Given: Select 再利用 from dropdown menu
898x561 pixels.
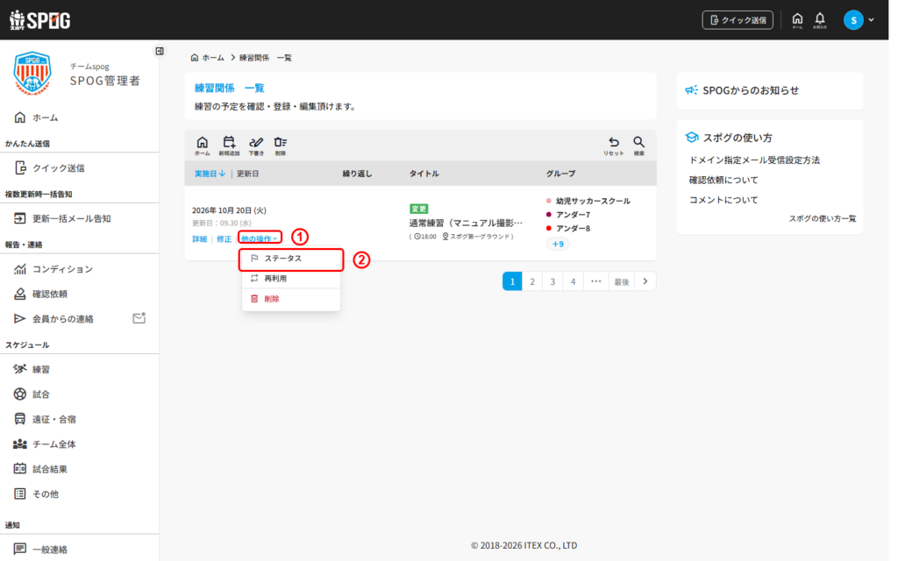Looking at the screenshot, I should click(x=291, y=279).
